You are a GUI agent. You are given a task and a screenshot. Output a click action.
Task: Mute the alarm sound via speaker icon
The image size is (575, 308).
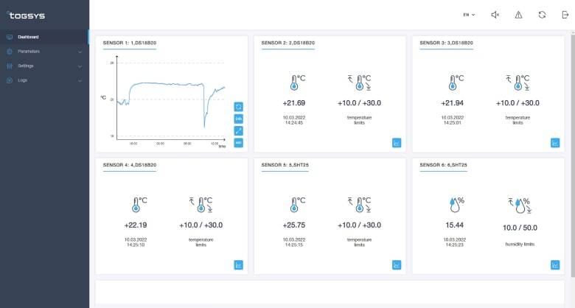495,15
